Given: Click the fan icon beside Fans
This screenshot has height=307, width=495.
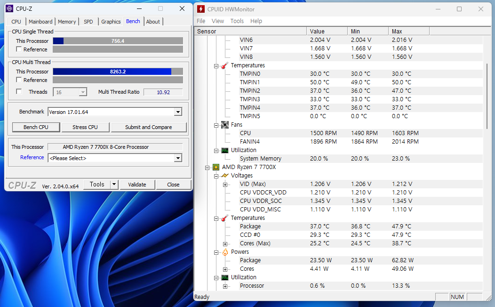Looking at the screenshot, I should (x=225, y=125).
